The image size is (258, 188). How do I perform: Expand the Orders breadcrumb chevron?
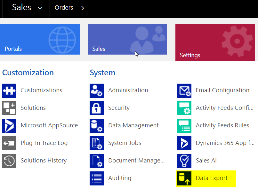click(x=83, y=8)
